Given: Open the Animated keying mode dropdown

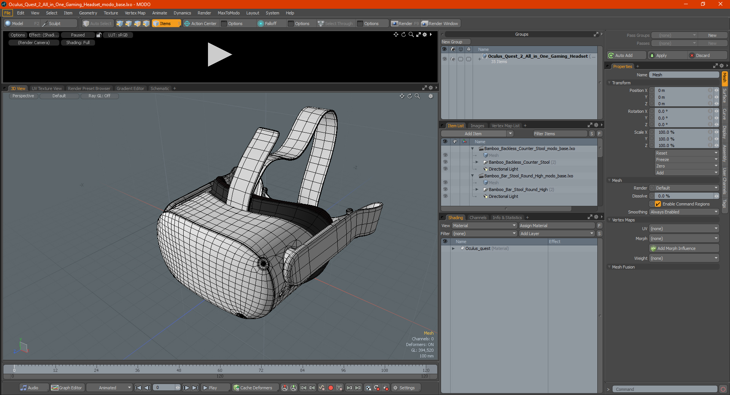Looking at the screenshot, I should [109, 388].
